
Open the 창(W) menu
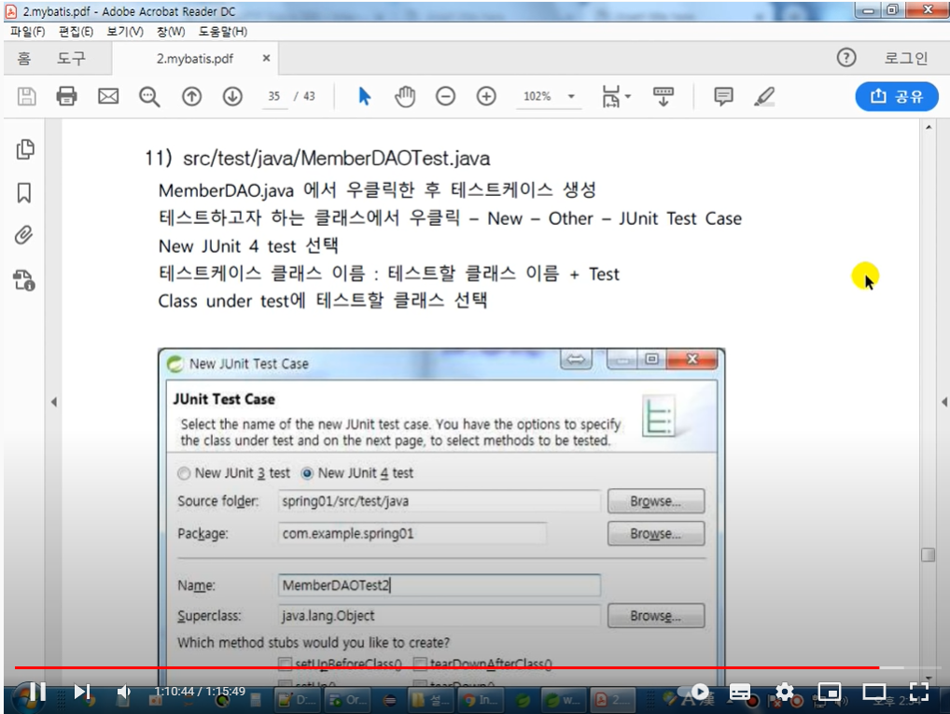tap(171, 32)
